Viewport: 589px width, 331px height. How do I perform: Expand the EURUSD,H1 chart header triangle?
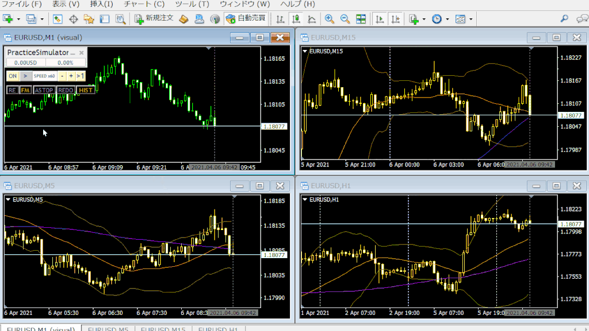[x=305, y=200]
